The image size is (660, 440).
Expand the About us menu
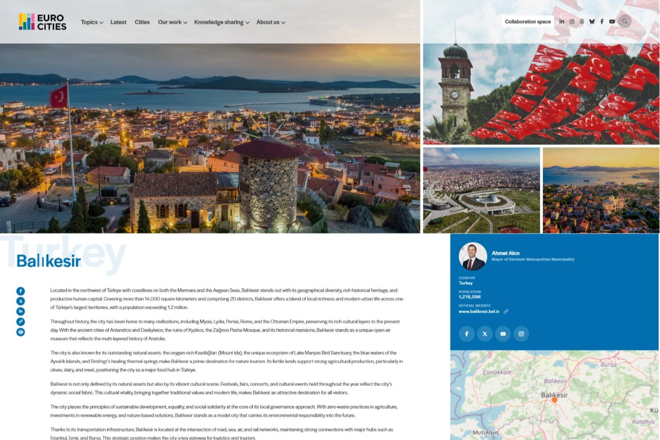coord(271,22)
